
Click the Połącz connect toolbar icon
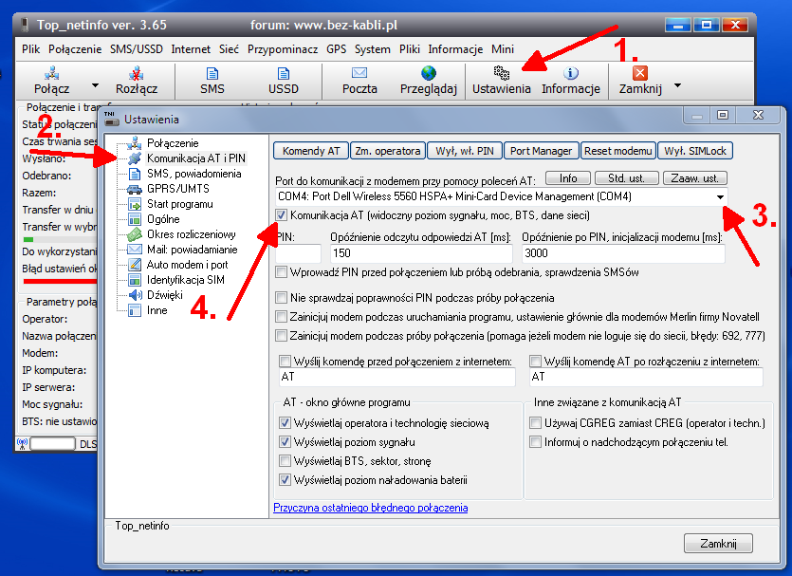coord(53,73)
